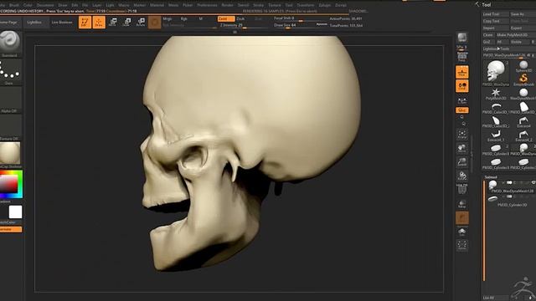Click the Move view icon in right shelf
536x301 pixels.
[x=461, y=149]
